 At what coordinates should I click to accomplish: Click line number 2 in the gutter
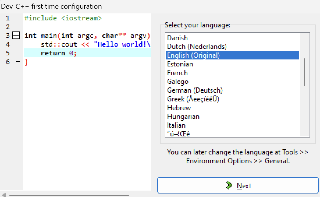8,27
